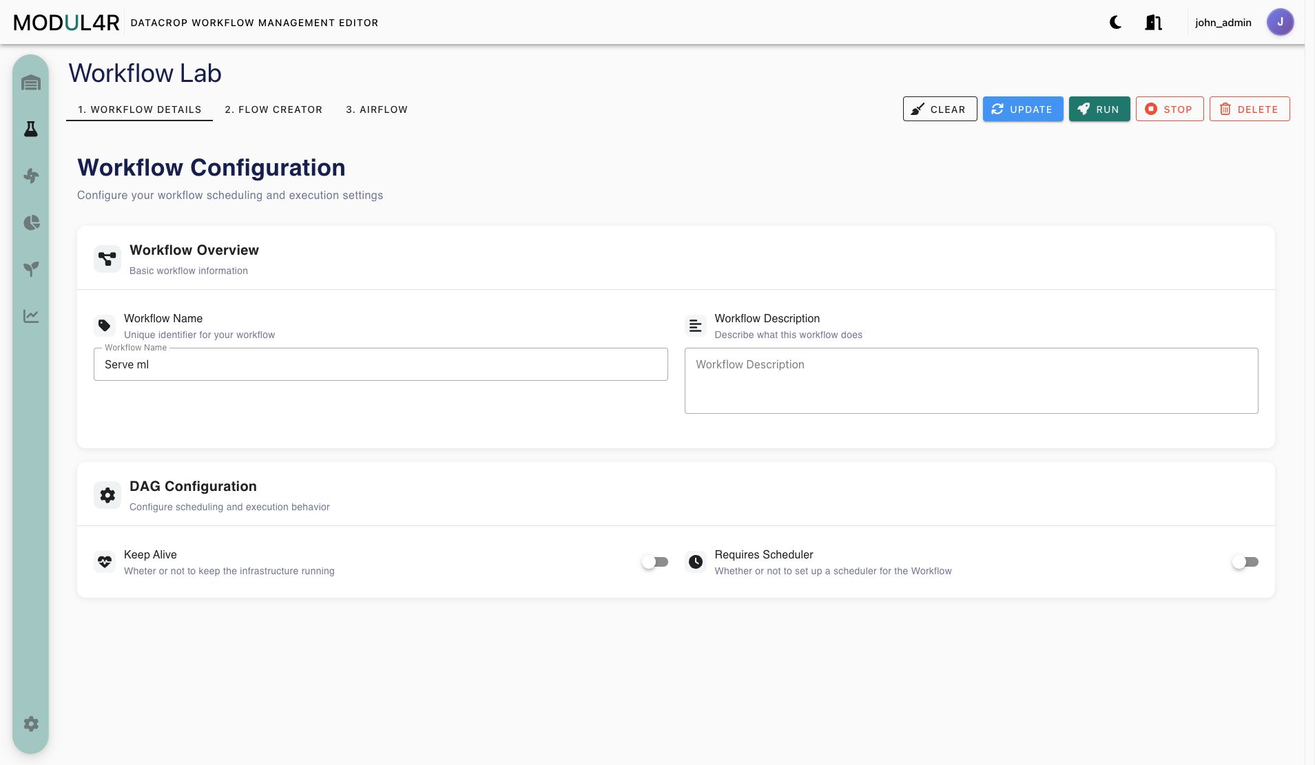
Task: Click the Update button
Action: pyautogui.click(x=1023, y=109)
